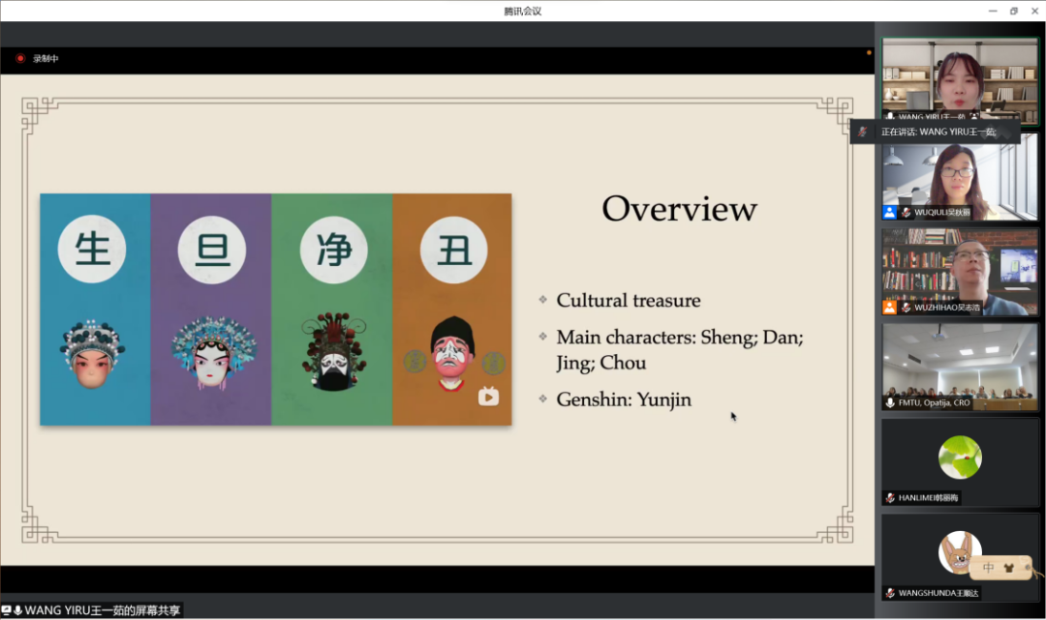Click the FMTU Opatija microphone icon
1046x620 pixels.
coord(890,402)
